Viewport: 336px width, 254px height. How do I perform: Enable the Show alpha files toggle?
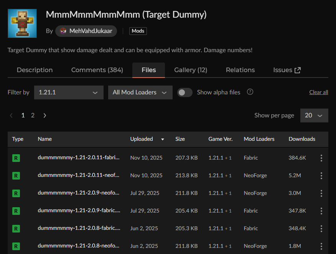pyautogui.click(x=185, y=92)
